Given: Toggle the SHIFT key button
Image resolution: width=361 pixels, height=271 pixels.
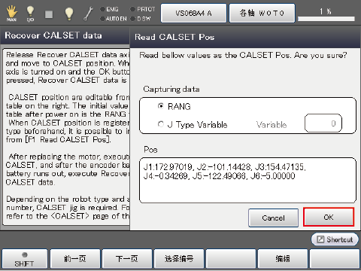Looking at the screenshot, I should pos(24,259).
